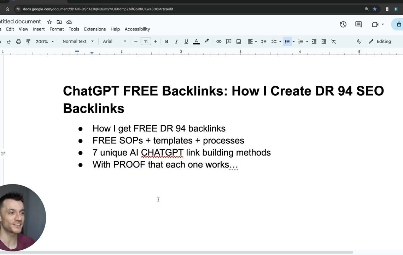Insert an image
Screen dimensions: 403x255
pyautogui.click(x=239, y=41)
